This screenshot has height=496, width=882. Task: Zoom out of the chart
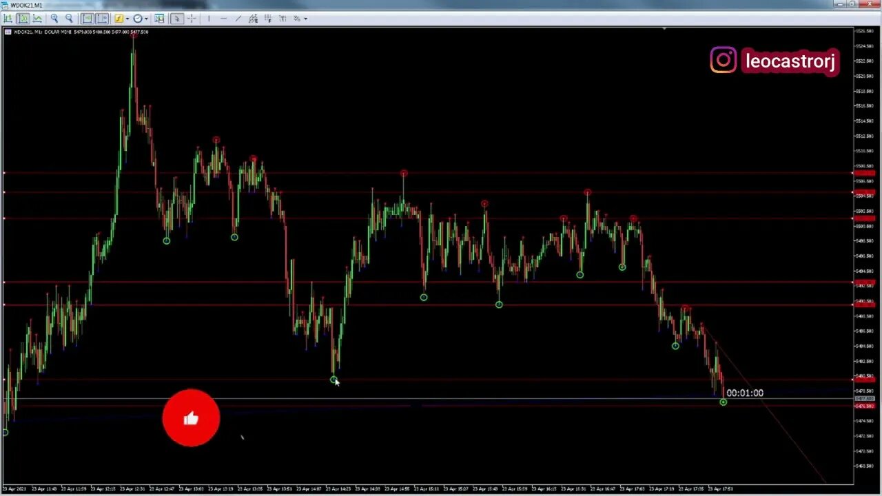click(69, 19)
